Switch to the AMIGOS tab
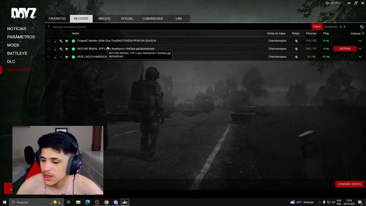Viewport: 366px width, 206px height. (104, 19)
